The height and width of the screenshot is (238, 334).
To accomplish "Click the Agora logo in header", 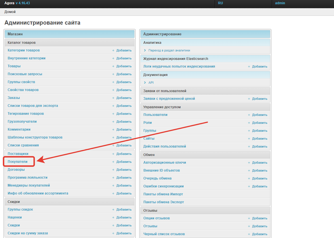I will (9, 3).
